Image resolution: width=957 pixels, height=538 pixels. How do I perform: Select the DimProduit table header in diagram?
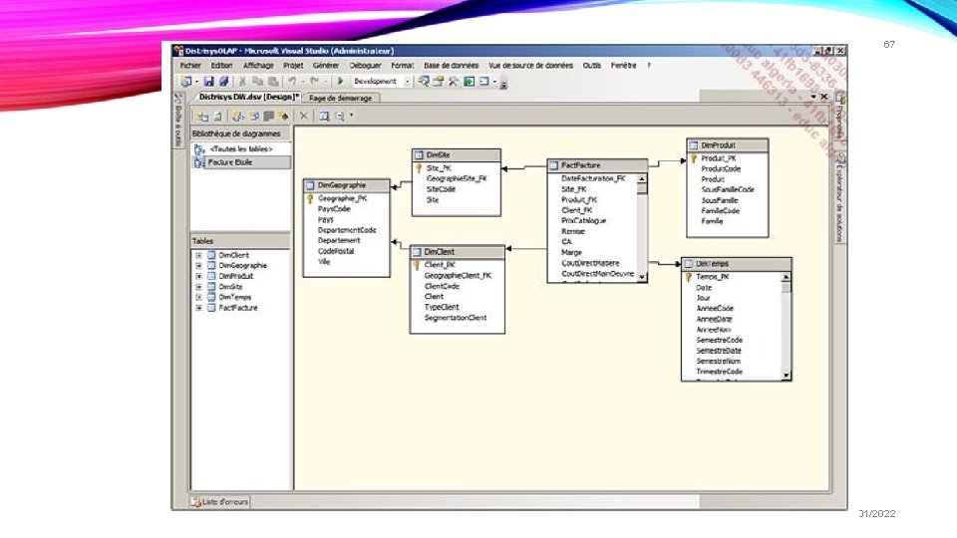click(727, 145)
